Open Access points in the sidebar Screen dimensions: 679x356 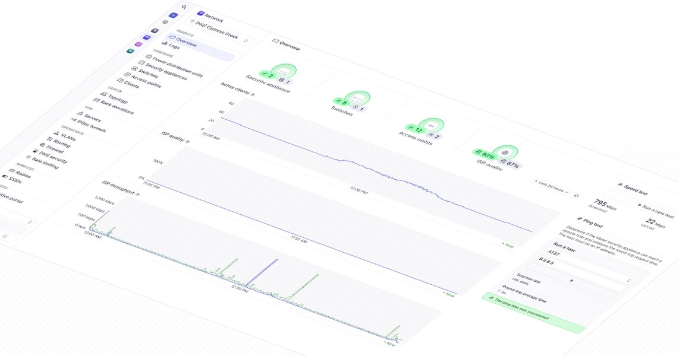point(143,80)
